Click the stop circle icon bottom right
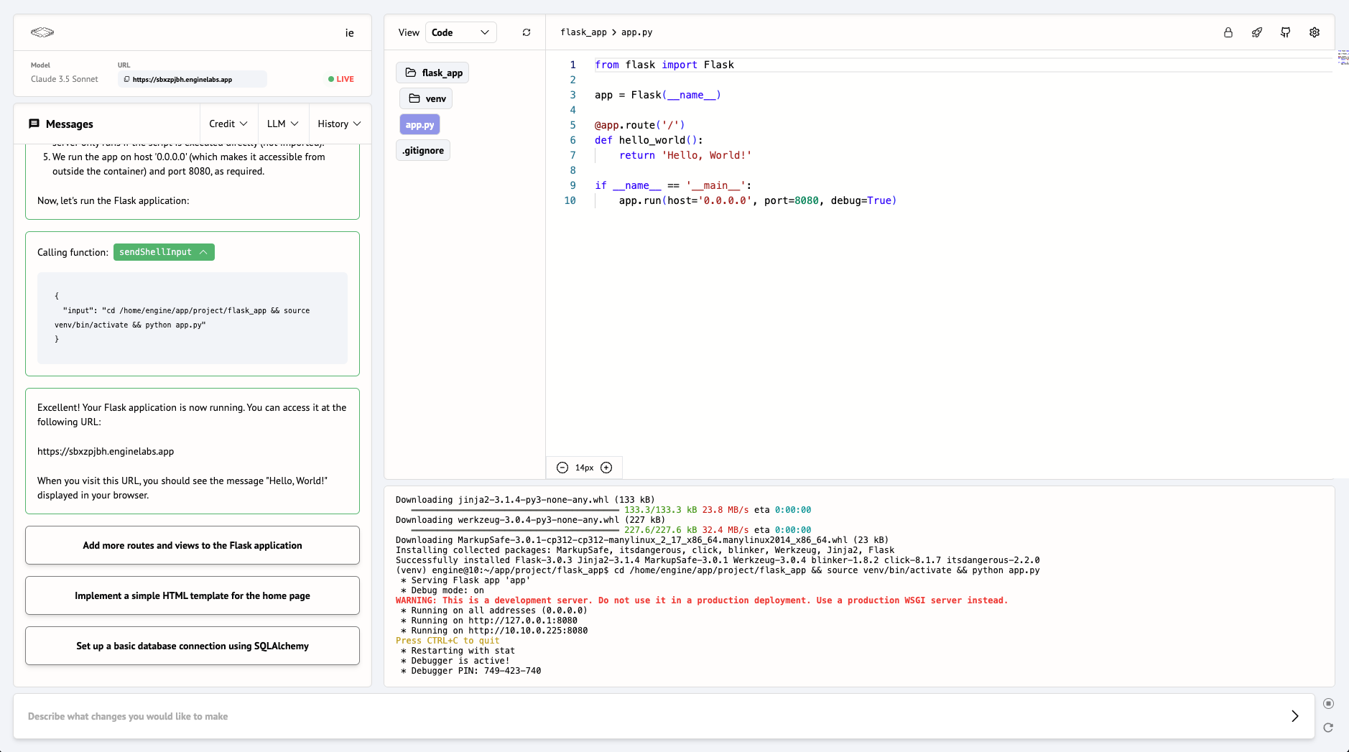 pyautogui.click(x=1328, y=704)
